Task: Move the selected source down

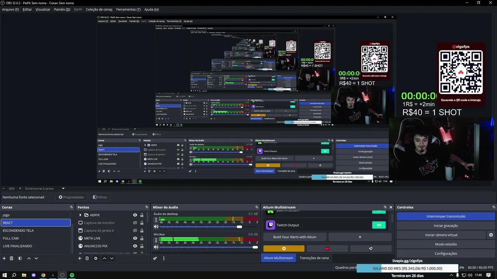Action: click(112, 258)
